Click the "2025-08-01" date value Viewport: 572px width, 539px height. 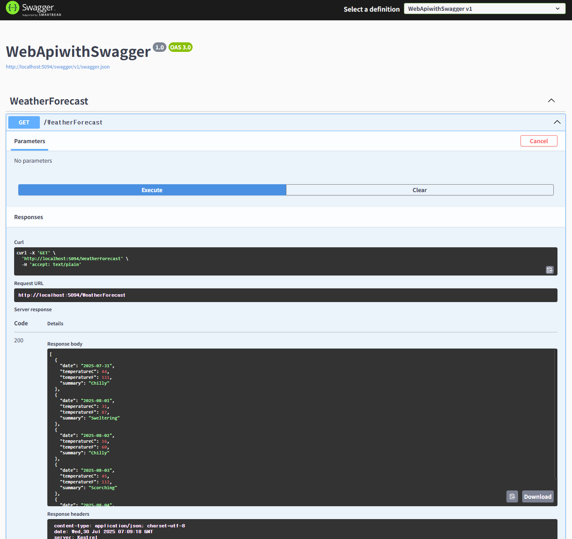[x=96, y=401]
